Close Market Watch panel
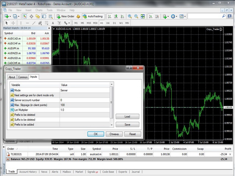 tap(49, 28)
